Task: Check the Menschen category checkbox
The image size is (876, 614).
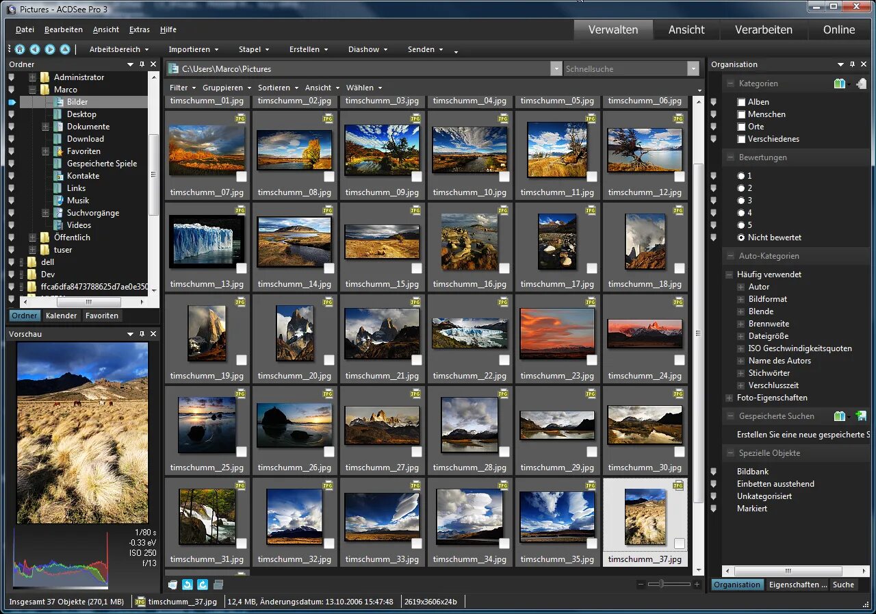Action: click(741, 114)
